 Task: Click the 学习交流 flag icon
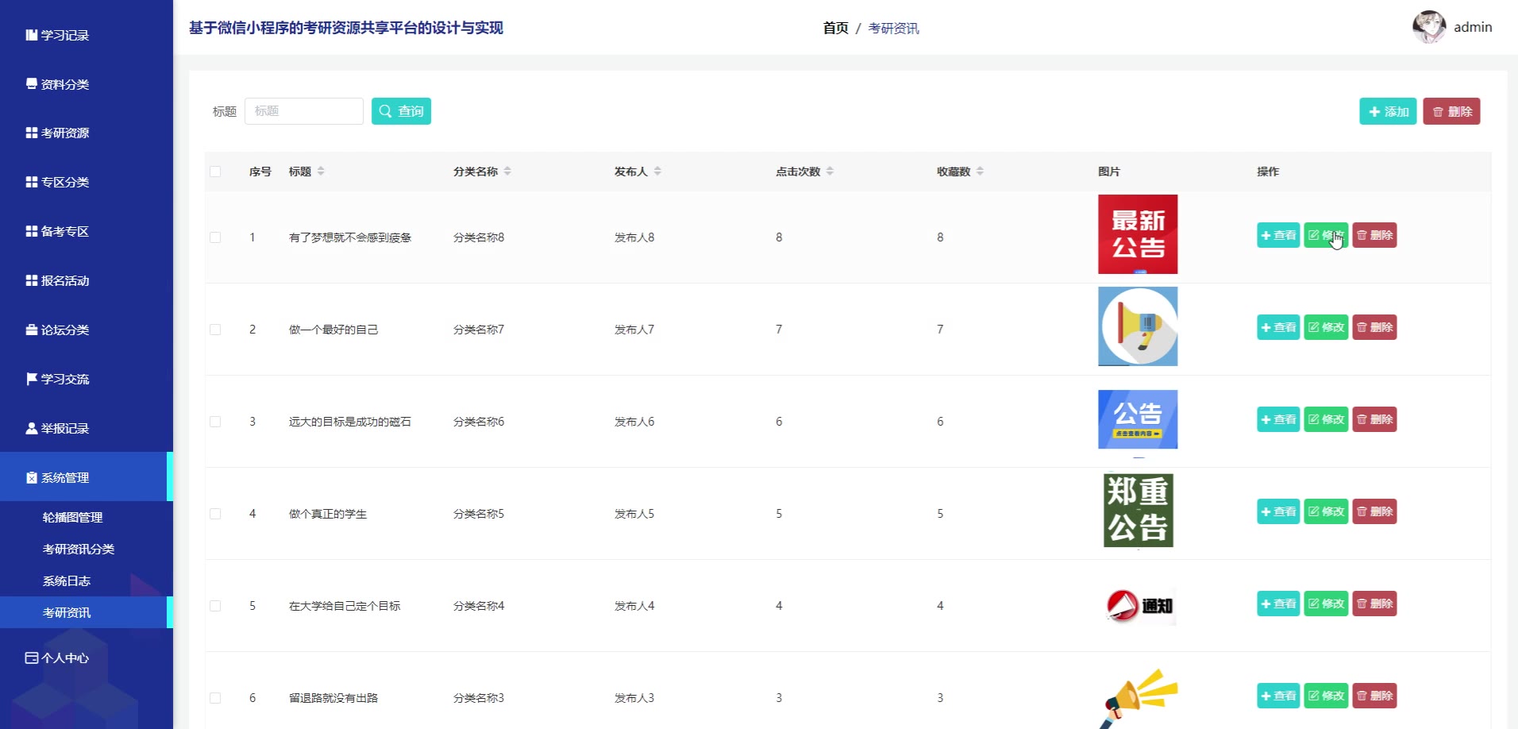31,379
